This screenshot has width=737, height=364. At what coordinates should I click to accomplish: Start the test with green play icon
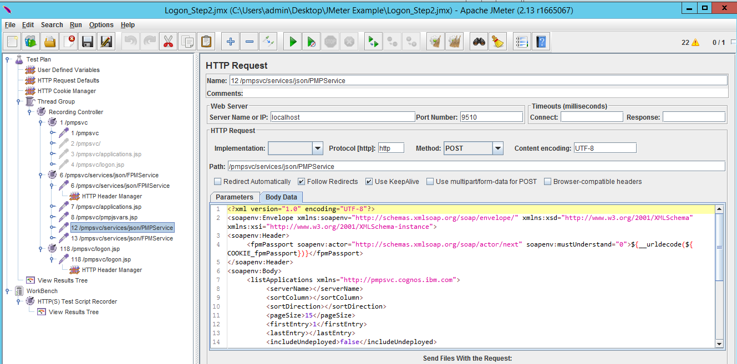[293, 41]
